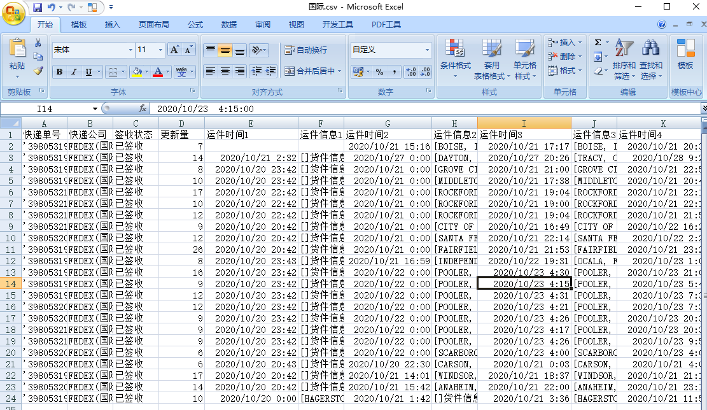Decrease font size with small A
This screenshot has height=410, width=707.
188,50
